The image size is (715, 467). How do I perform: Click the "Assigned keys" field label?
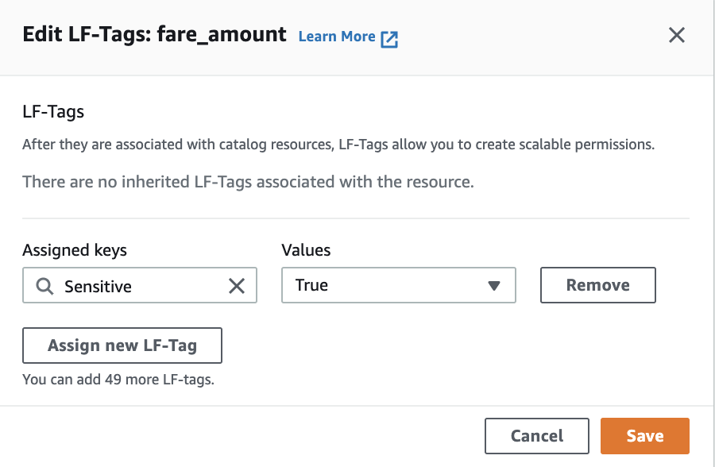(75, 250)
